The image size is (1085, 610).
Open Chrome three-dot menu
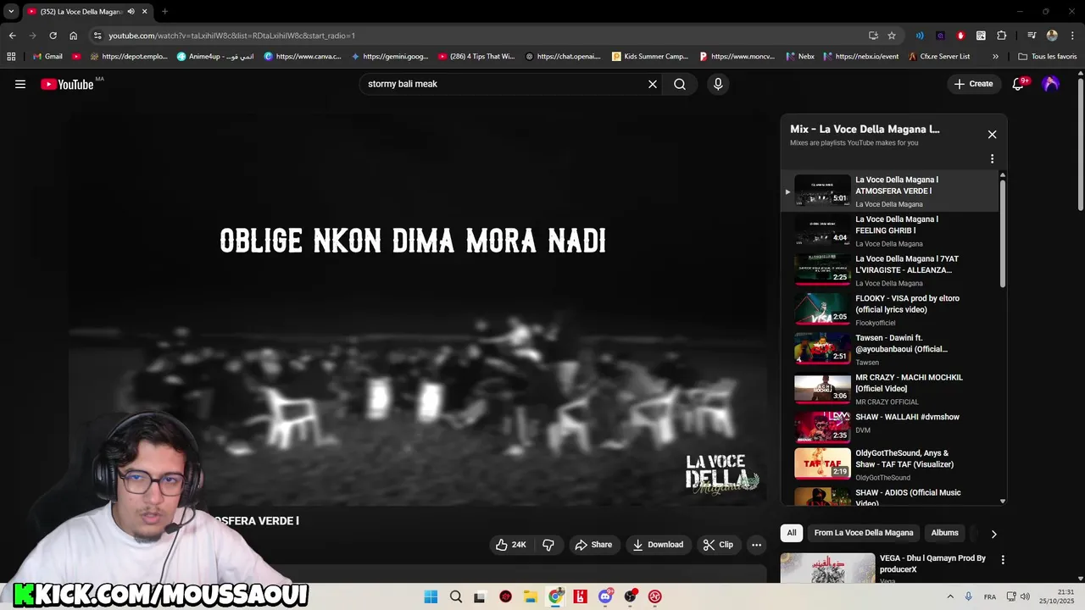point(1072,36)
